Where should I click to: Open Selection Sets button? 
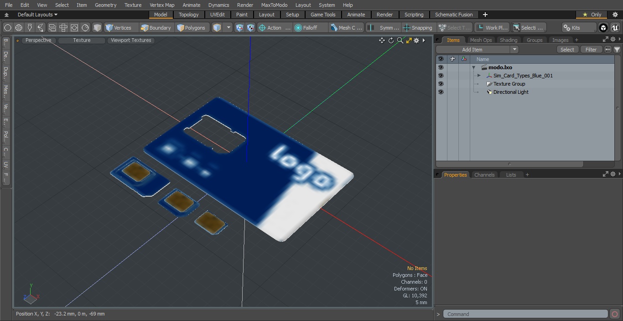[529, 28]
